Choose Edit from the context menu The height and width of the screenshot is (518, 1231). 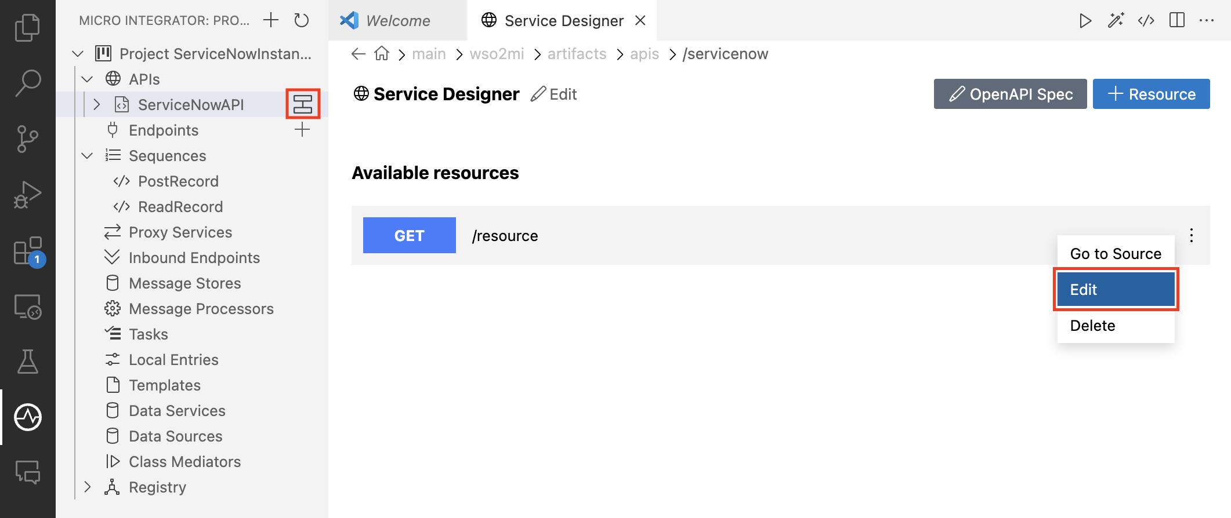coord(1116,290)
